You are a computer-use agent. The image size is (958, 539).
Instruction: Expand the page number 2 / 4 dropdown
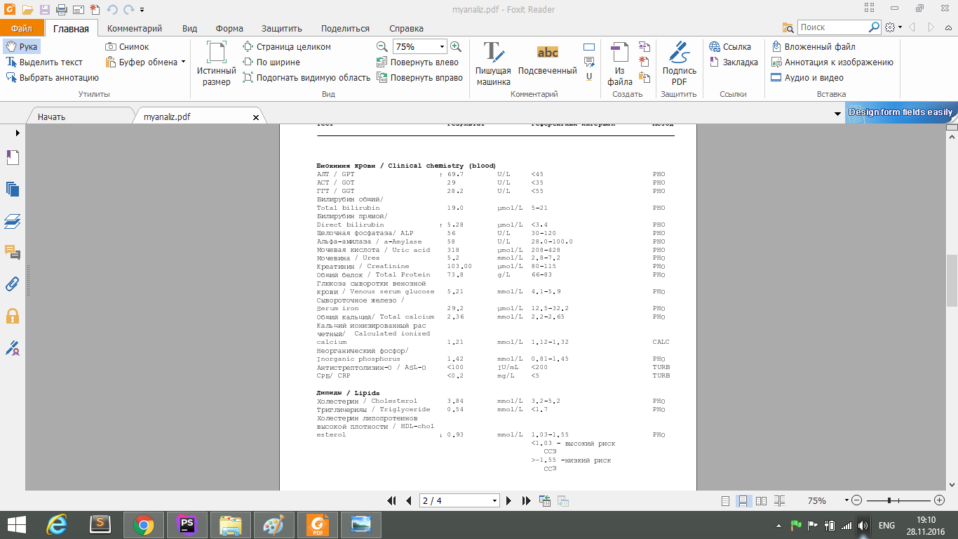(495, 501)
